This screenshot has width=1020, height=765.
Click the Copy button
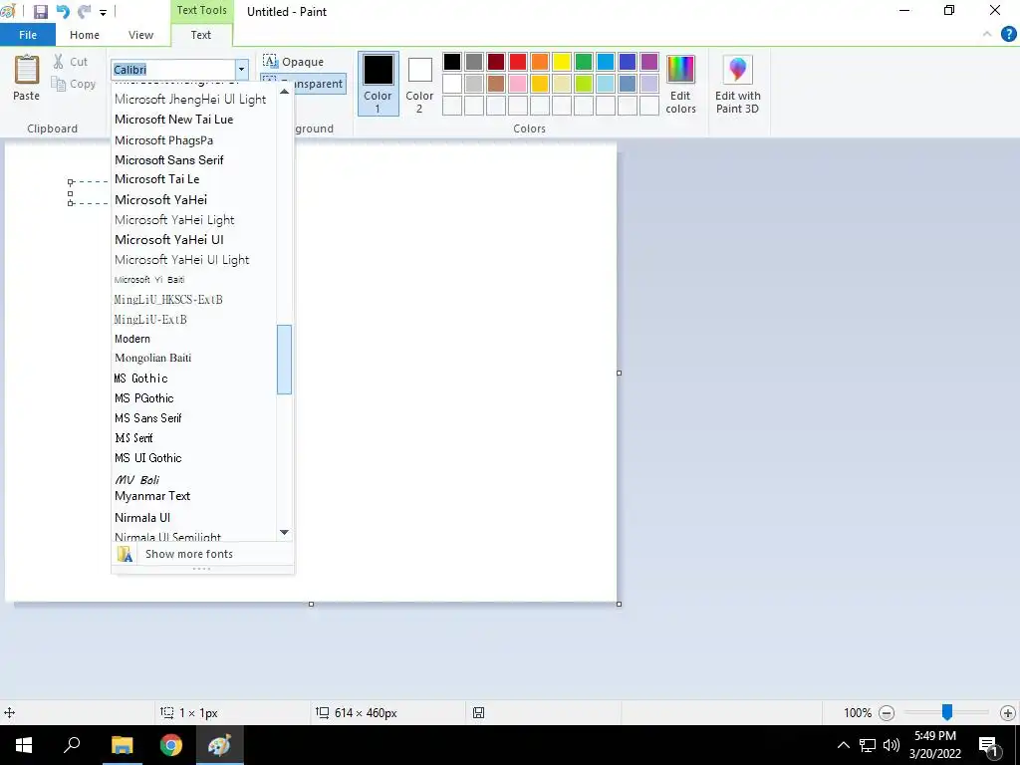pyautogui.click(x=74, y=84)
